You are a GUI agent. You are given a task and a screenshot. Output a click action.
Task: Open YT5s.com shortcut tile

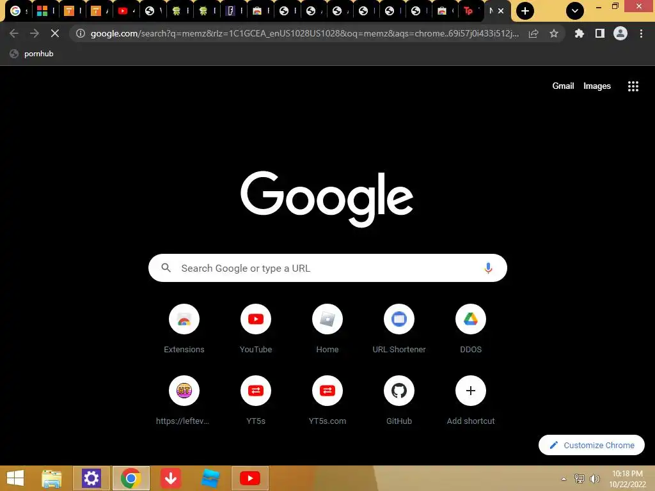(327, 401)
